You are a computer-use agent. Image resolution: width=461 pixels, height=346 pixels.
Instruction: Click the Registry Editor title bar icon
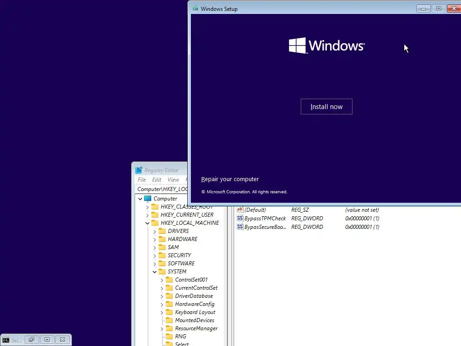139,170
